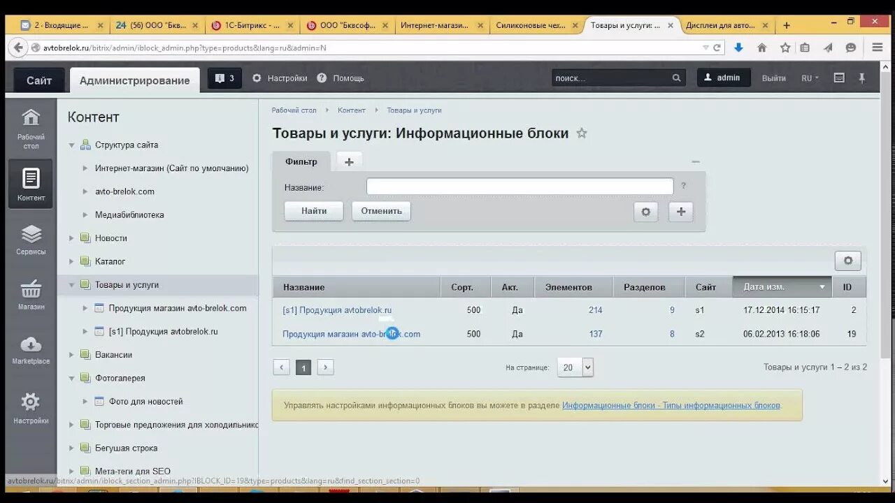Click the Найти button
Screen dimensions: 895x503
[x=314, y=211]
